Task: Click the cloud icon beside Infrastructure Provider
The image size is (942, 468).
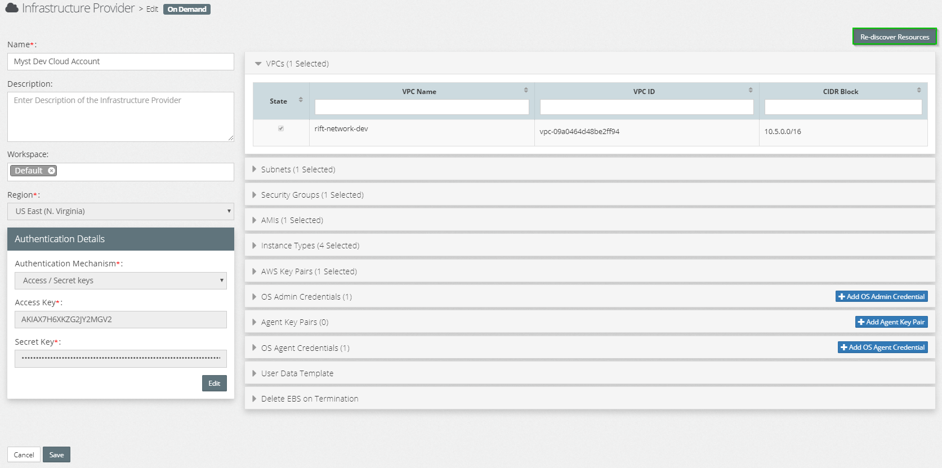Action: click(x=12, y=8)
